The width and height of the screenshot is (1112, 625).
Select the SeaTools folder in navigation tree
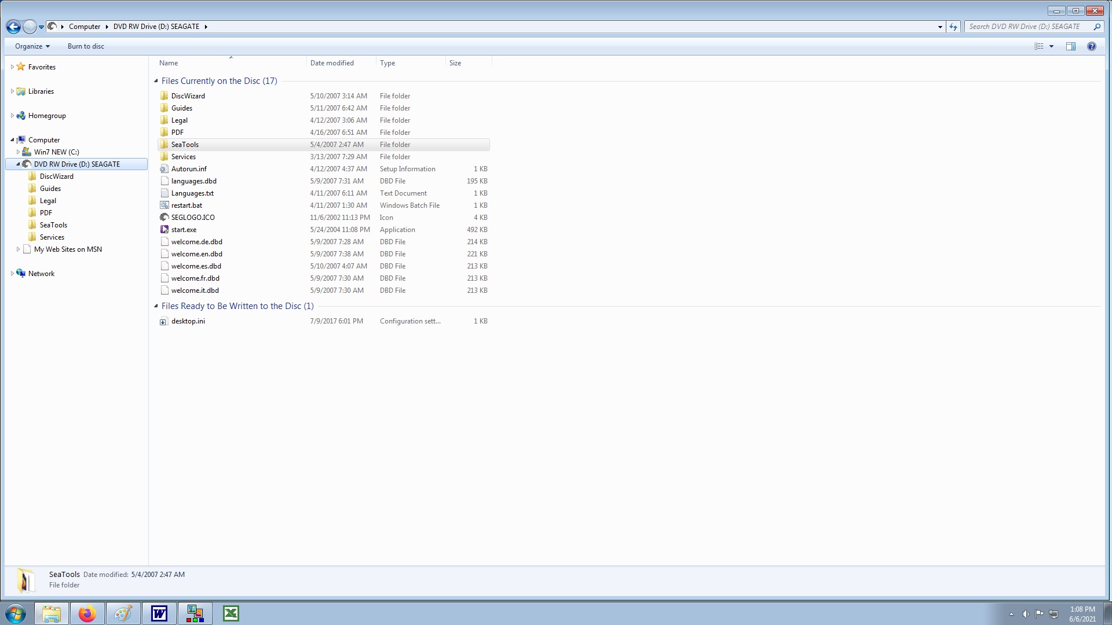pos(53,225)
